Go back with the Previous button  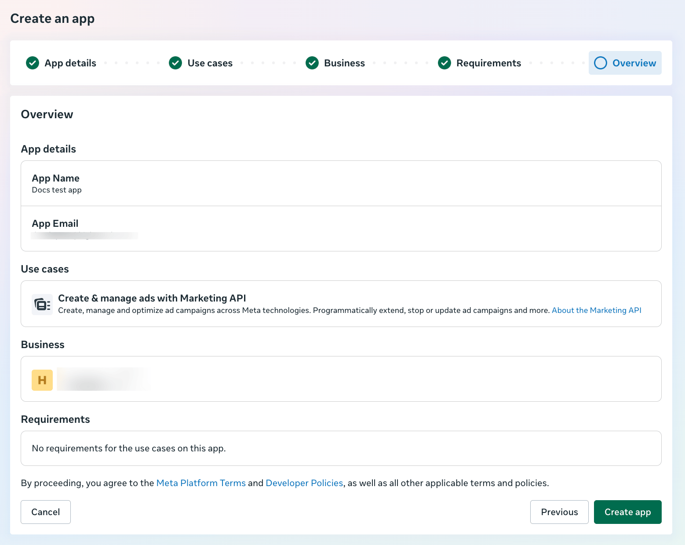click(559, 512)
